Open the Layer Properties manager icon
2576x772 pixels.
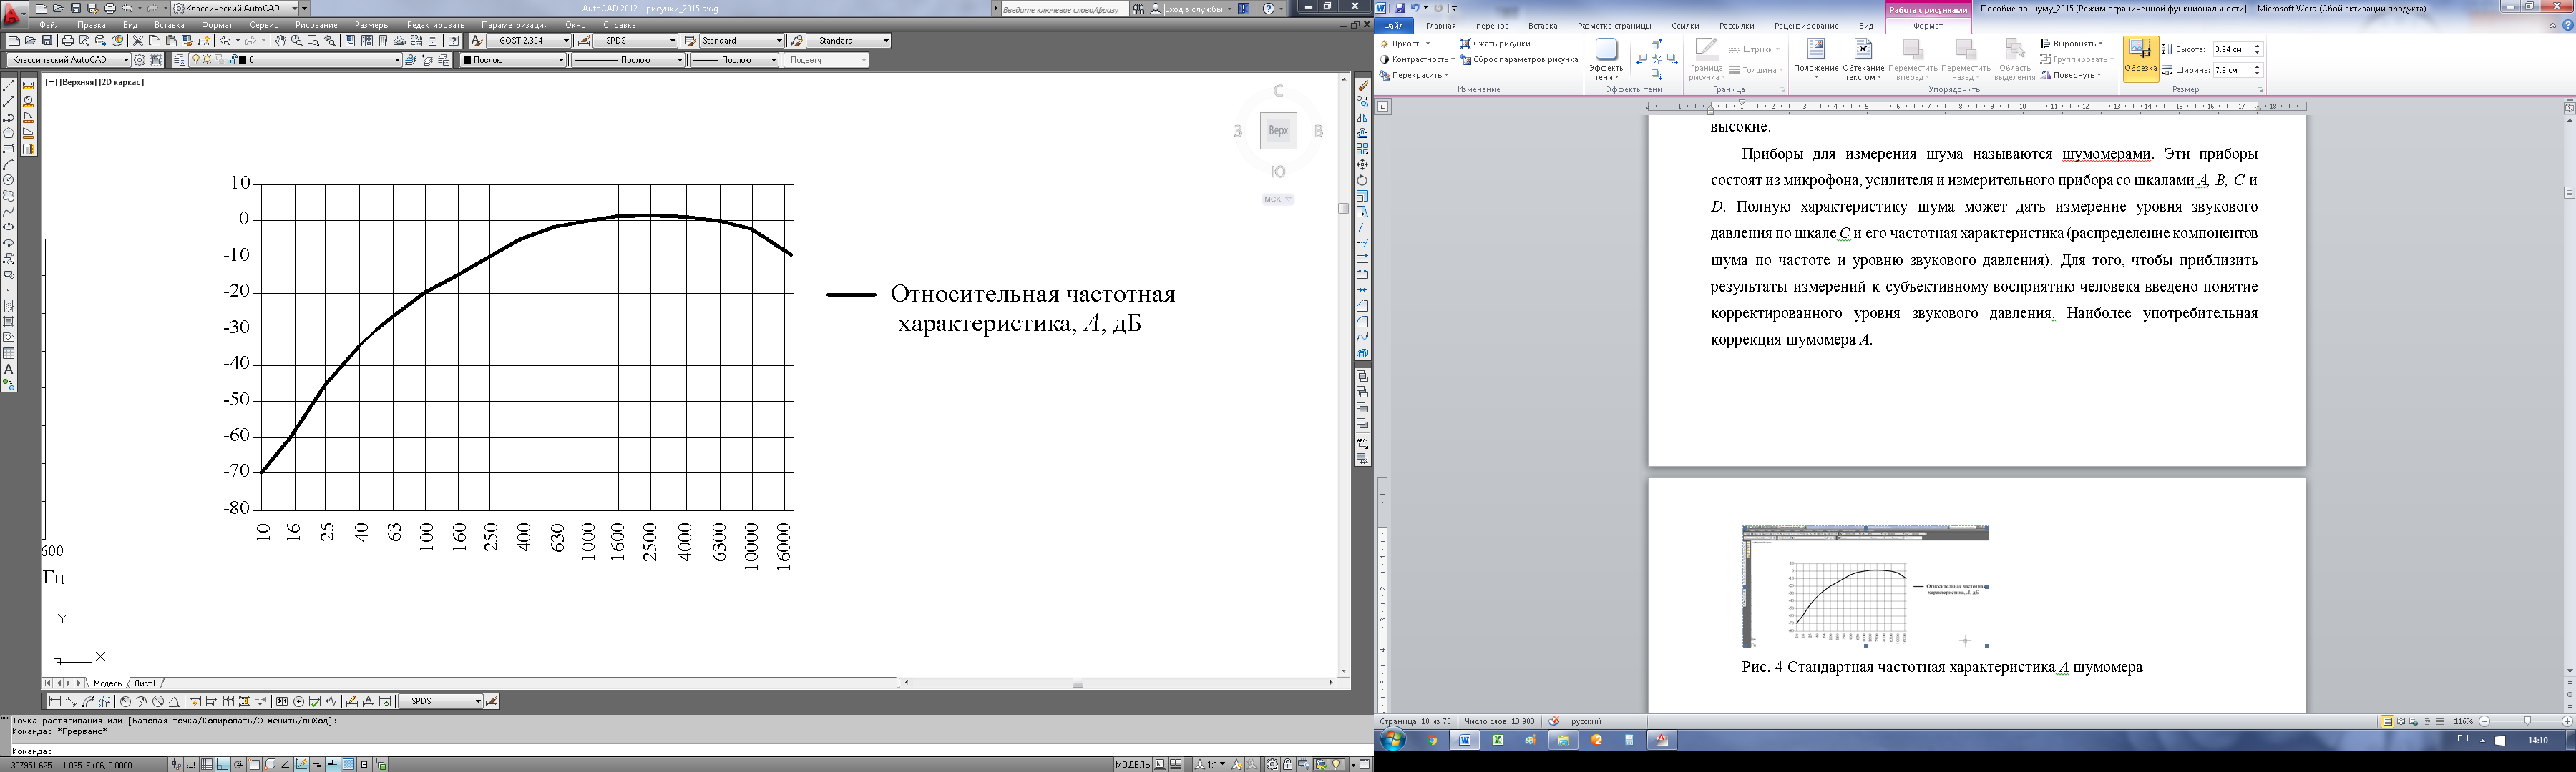pyautogui.click(x=180, y=60)
